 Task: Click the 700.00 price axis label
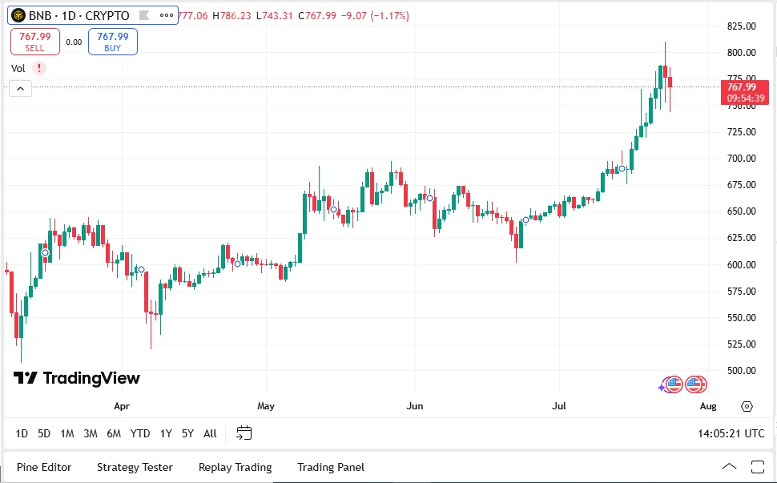[741, 159]
